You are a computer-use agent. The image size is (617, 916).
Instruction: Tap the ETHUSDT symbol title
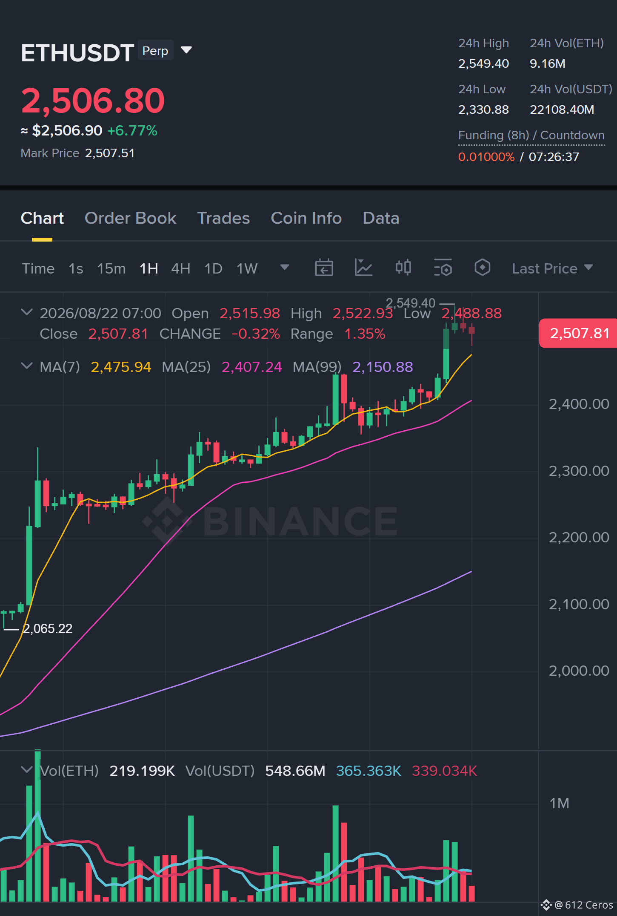tap(77, 53)
